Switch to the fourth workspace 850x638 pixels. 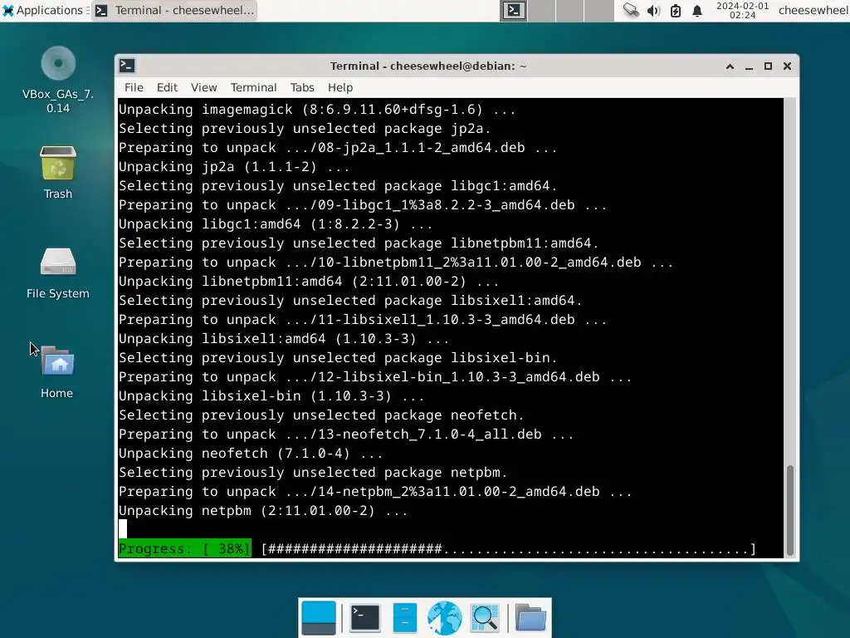click(598, 10)
